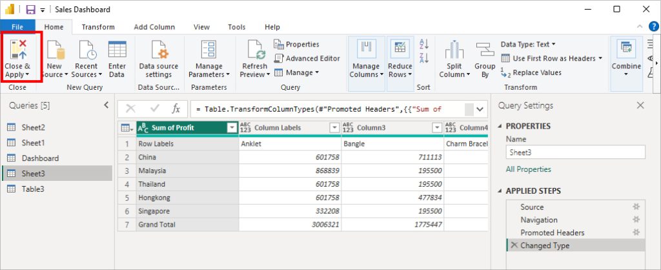The width and height of the screenshot is (661, 270).
Task: Expand the formula bar
Action: [480, 109]
